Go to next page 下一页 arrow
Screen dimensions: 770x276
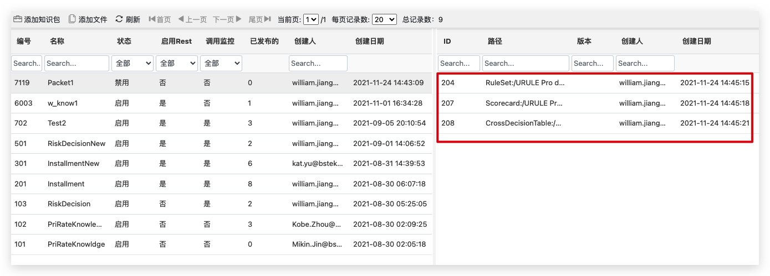(239, 19)
